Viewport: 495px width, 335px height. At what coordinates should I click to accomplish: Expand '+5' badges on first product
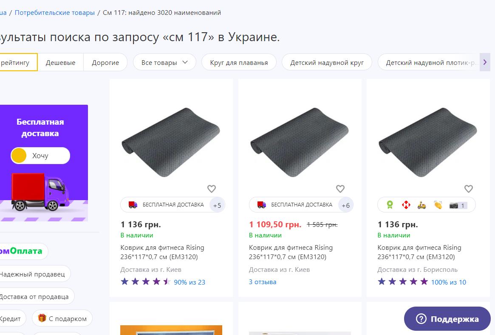tap(217, 205)
